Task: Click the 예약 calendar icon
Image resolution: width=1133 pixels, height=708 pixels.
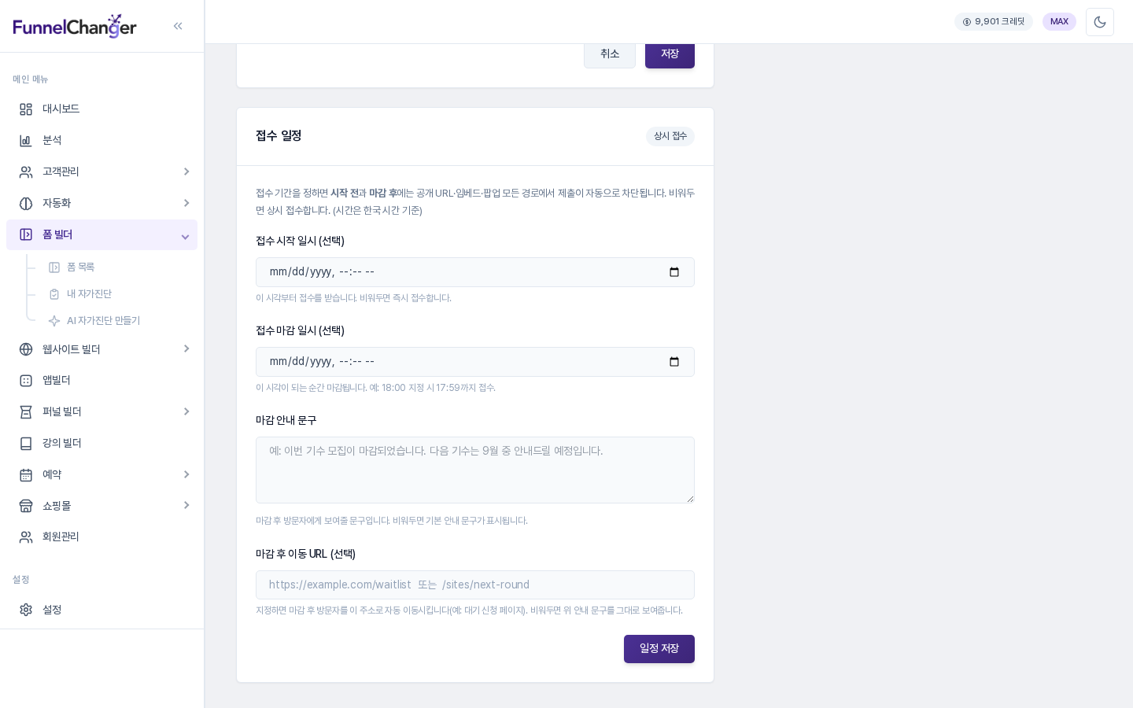Action: pyautogui.click(x=26, y=475)
